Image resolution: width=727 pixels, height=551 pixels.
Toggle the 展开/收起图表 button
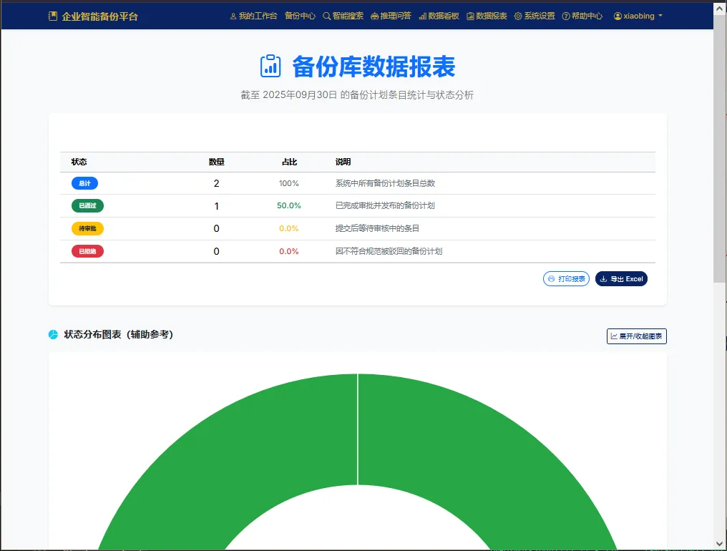tap(637, 336)
